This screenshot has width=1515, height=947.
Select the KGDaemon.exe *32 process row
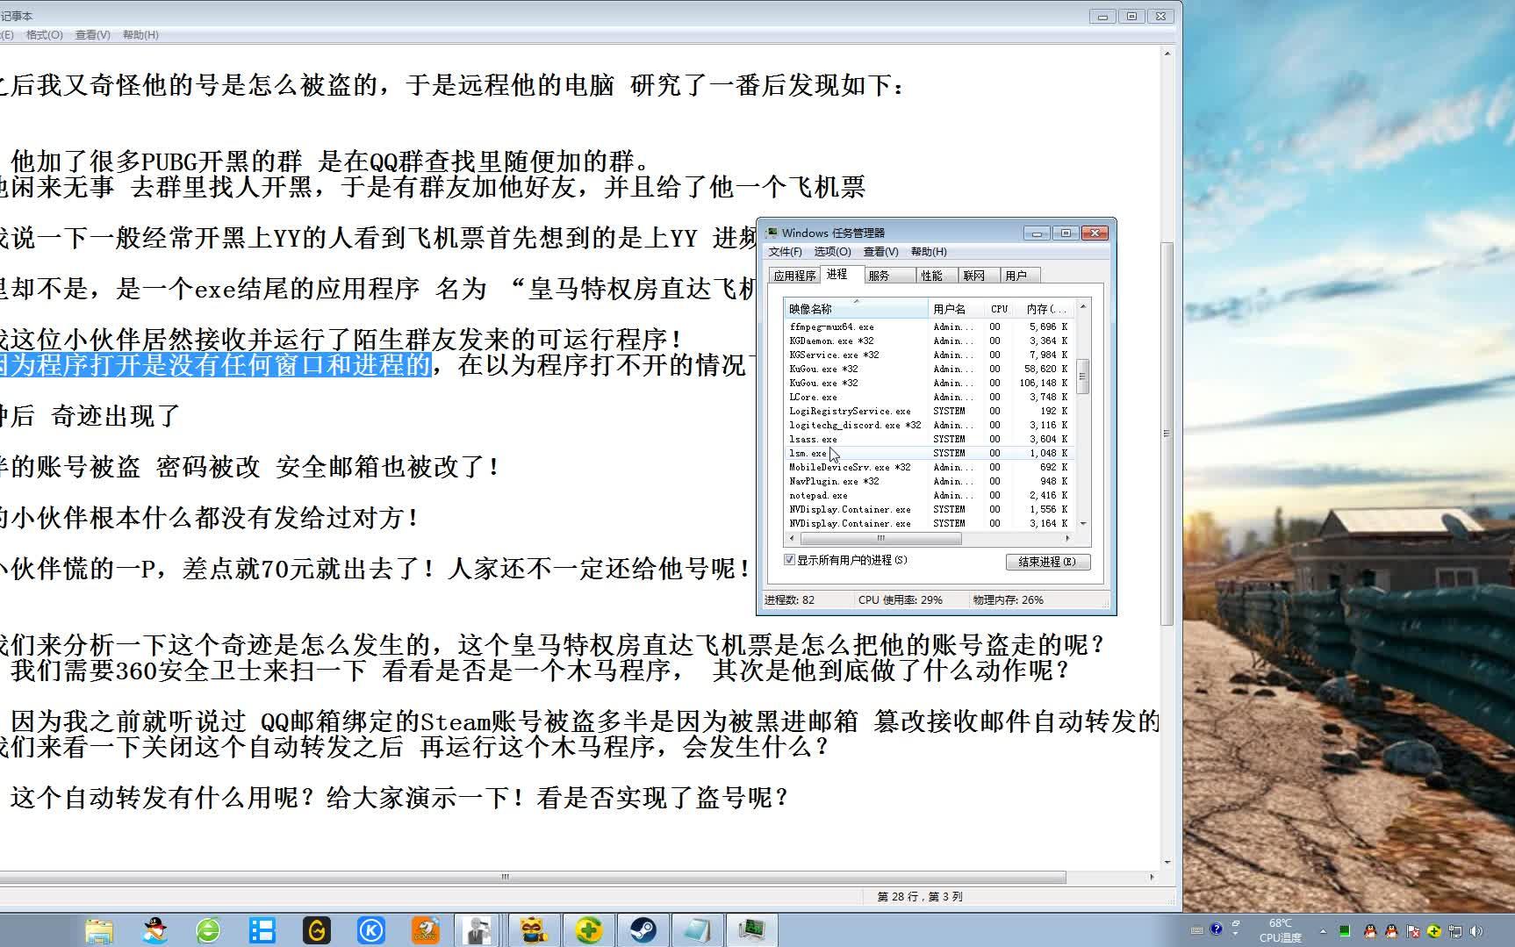[x=930, y=341]
